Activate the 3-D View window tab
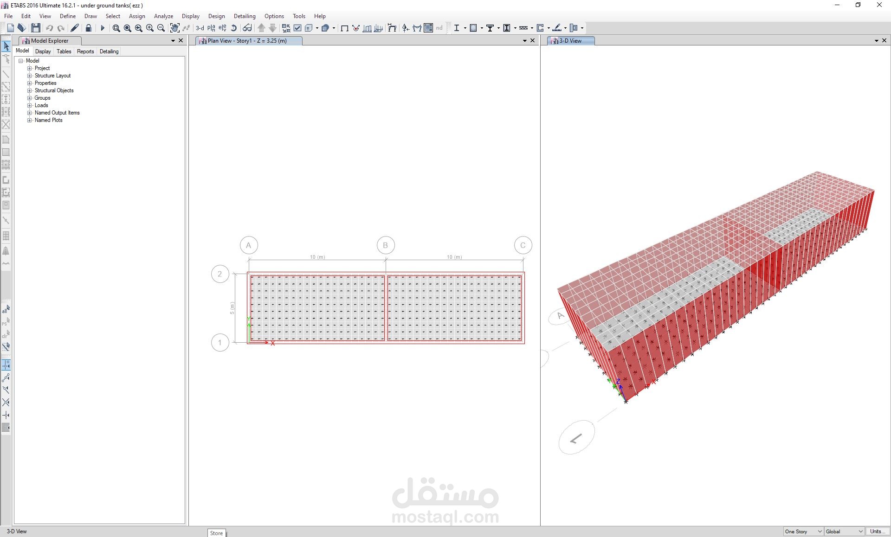This screenshot has width=891, height=537. [x=571, y=41]
